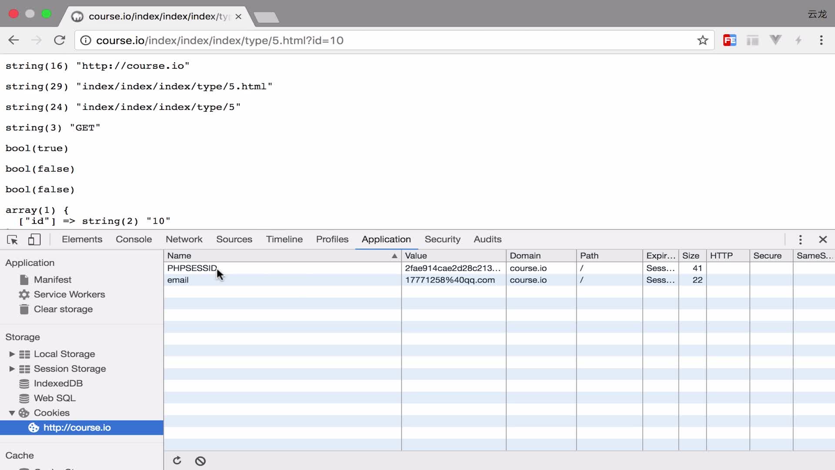Switch to the Console tab
Image resolution: width=835 pixels, height=470 pixels.
click(x=134, y=239)
